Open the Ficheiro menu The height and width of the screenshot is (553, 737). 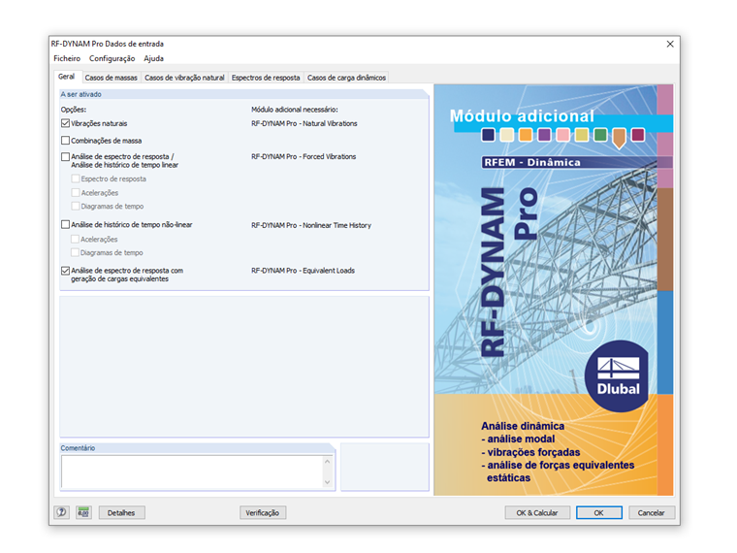67,58
